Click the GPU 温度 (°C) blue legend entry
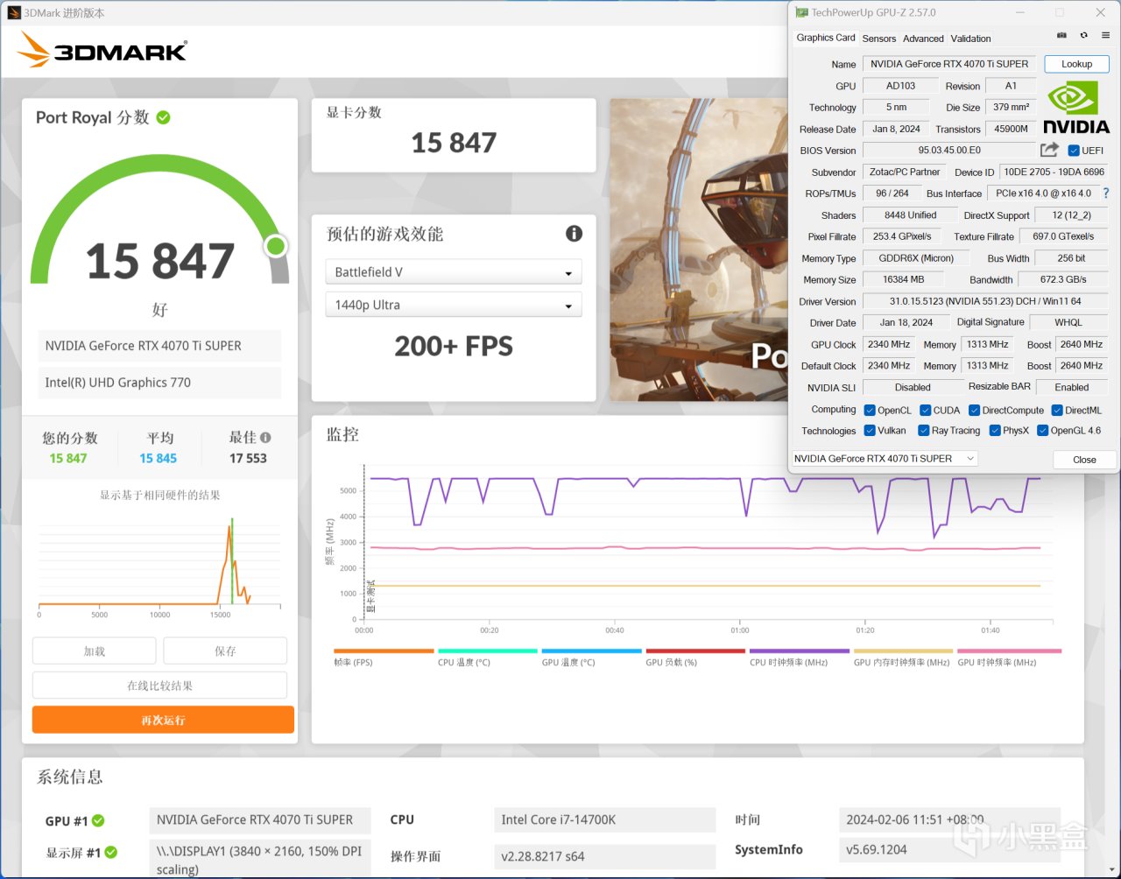The image size is (1121, 879). click(x=591, y=657)
